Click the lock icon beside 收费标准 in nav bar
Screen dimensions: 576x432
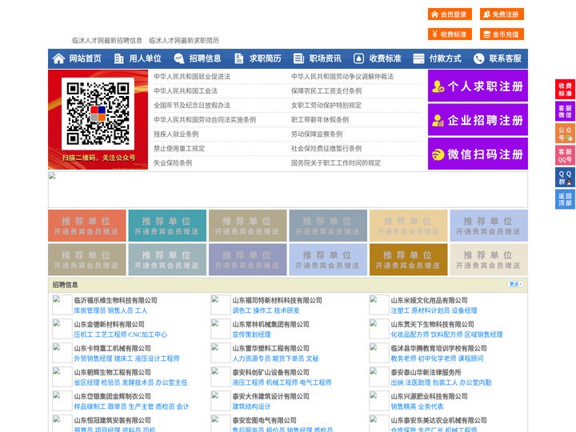(358, 58)
